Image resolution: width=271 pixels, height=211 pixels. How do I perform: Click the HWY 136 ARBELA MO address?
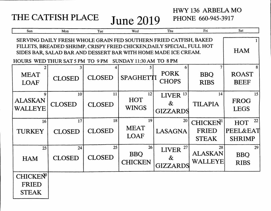(x=207, y=10)
